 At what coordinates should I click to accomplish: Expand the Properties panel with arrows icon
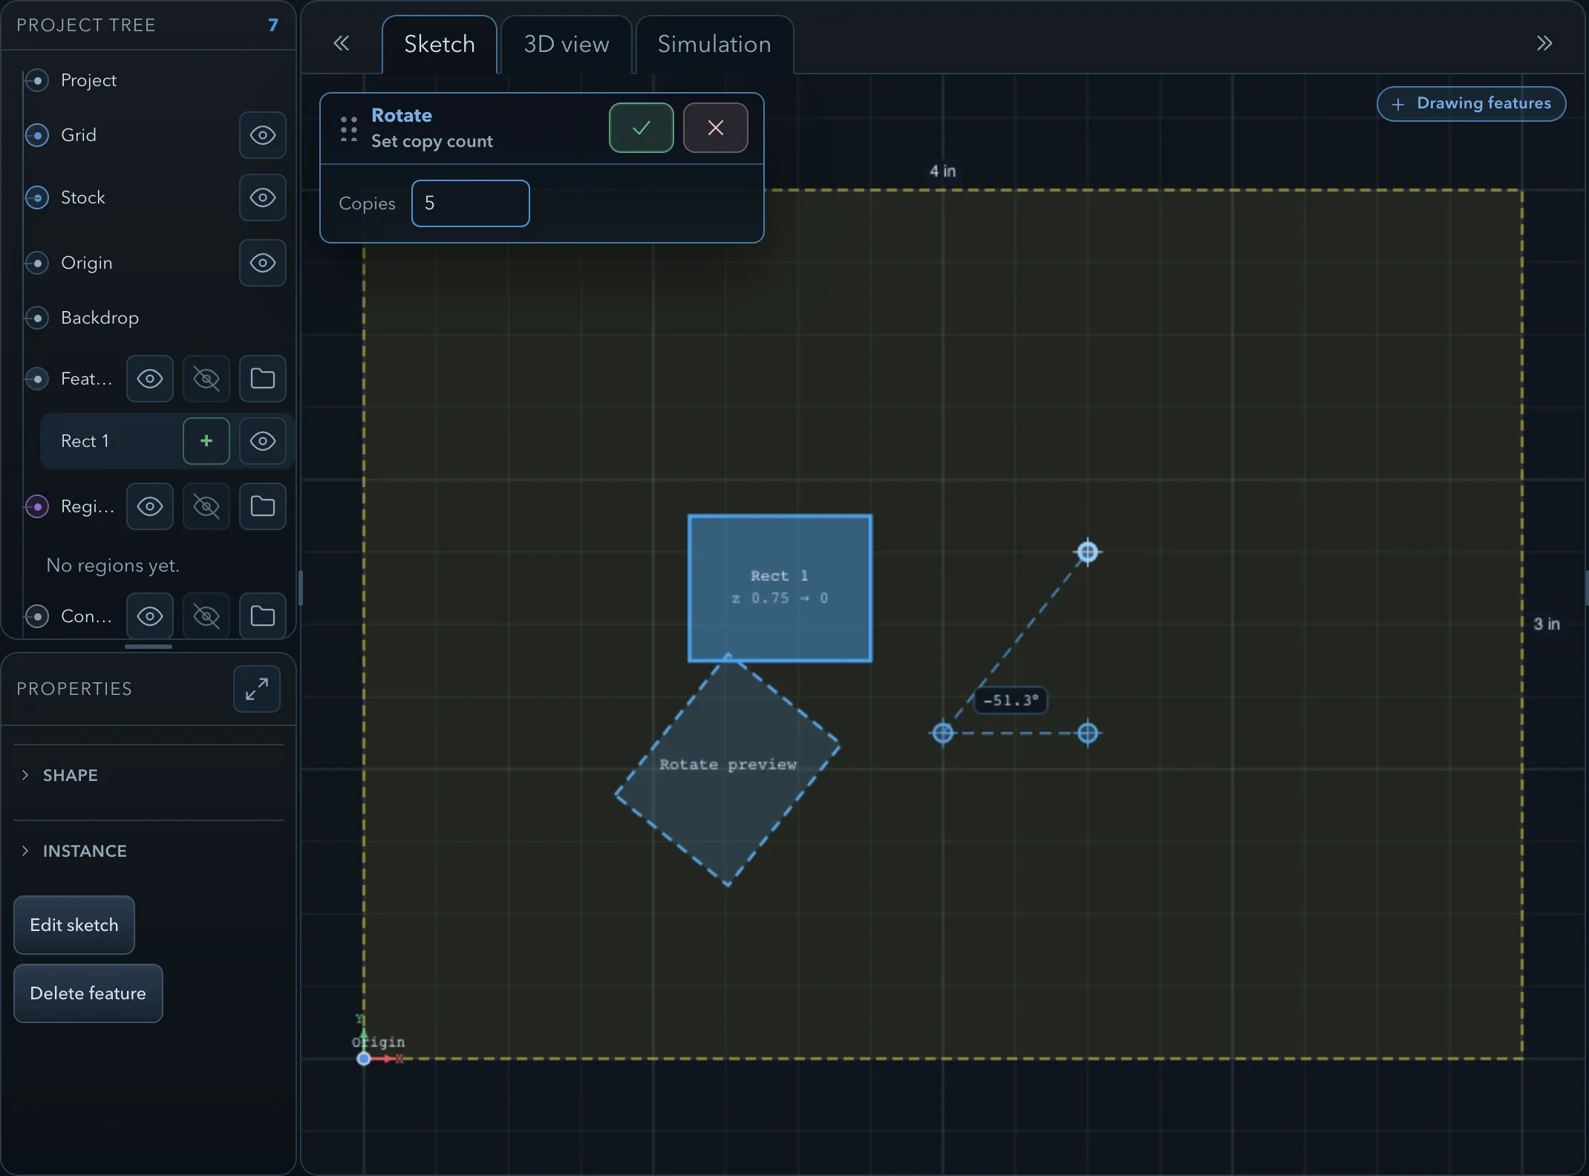coord(257,689)
